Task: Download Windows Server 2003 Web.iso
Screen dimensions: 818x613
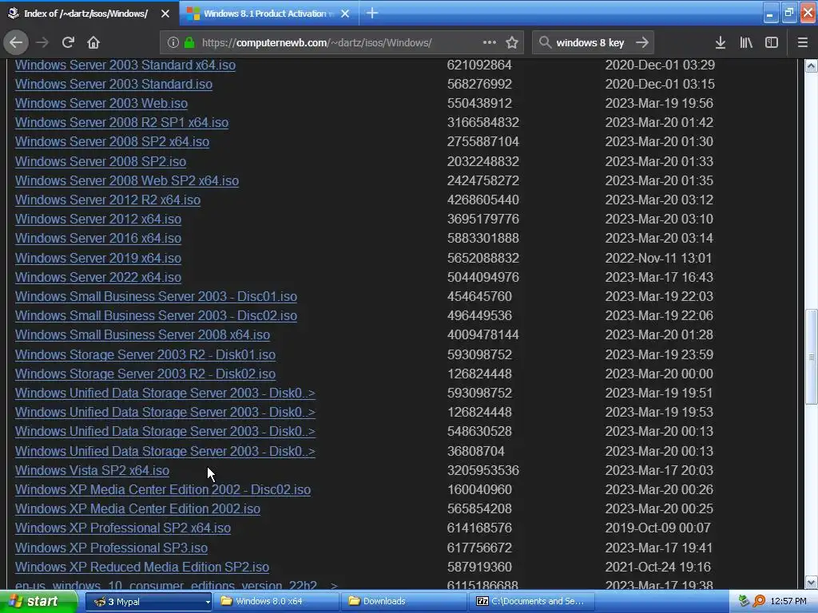Action: 101,103
